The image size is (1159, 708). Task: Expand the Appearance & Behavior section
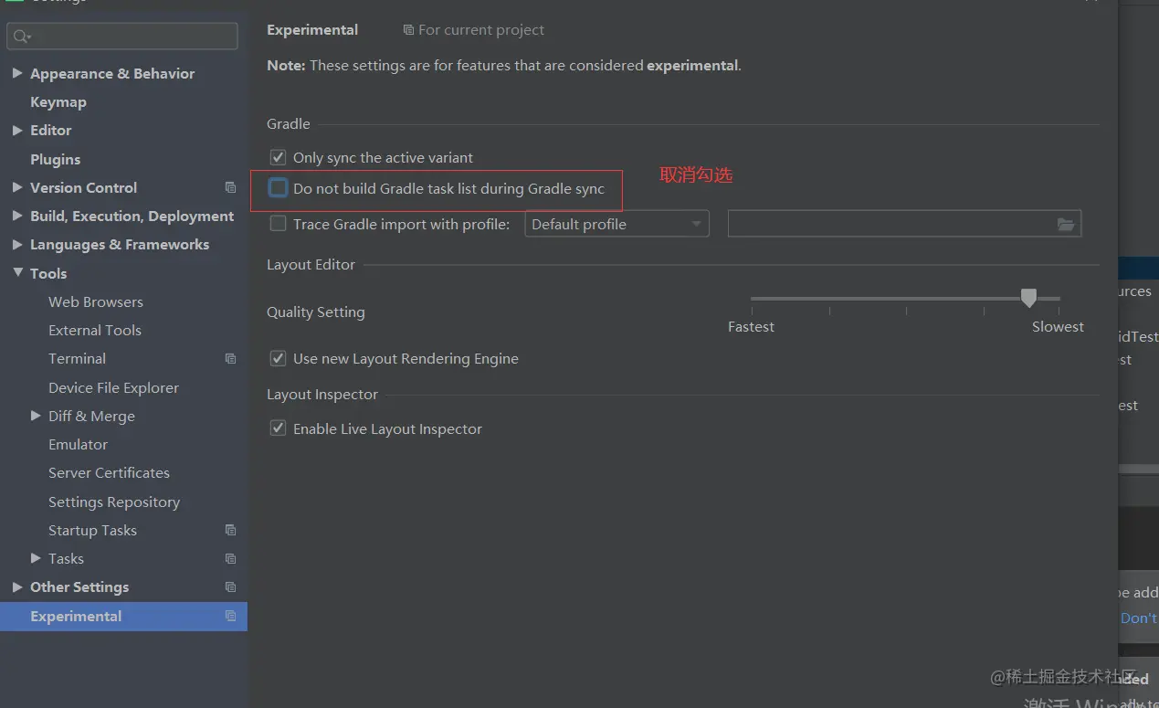pyautogui.click(x=17, y=73)
